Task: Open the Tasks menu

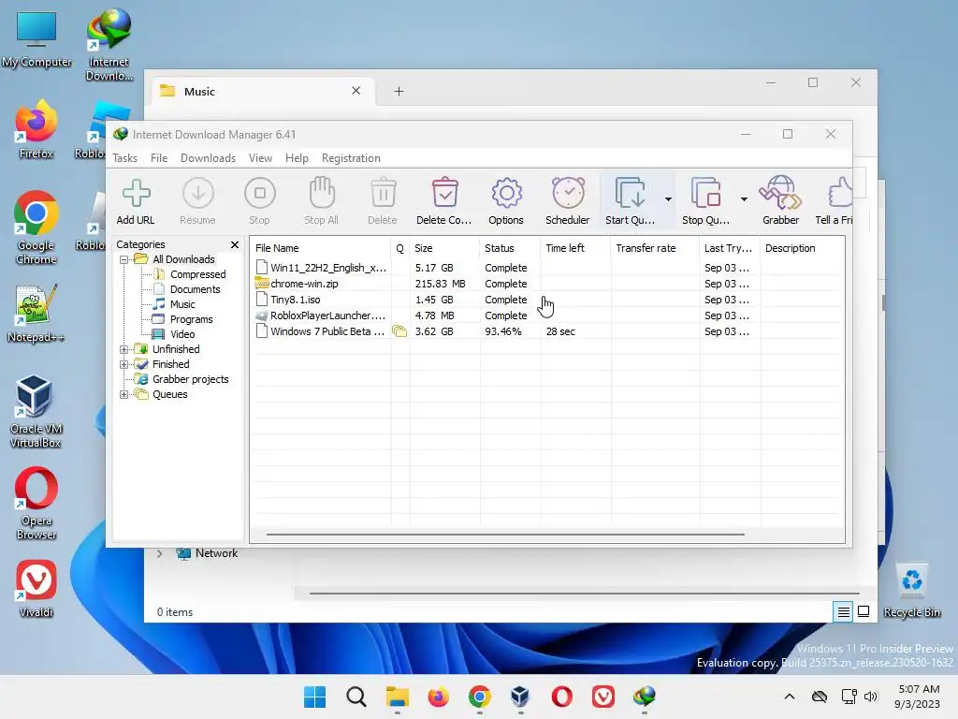Action: tap(125, 158)
